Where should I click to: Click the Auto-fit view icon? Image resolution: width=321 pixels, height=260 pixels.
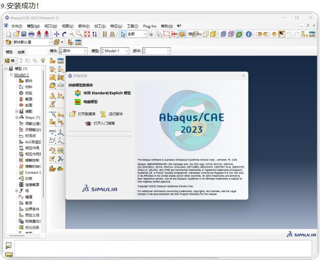(87, 34)
